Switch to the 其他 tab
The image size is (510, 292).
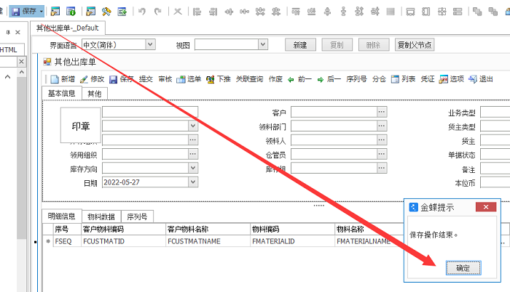click(95, 93)
